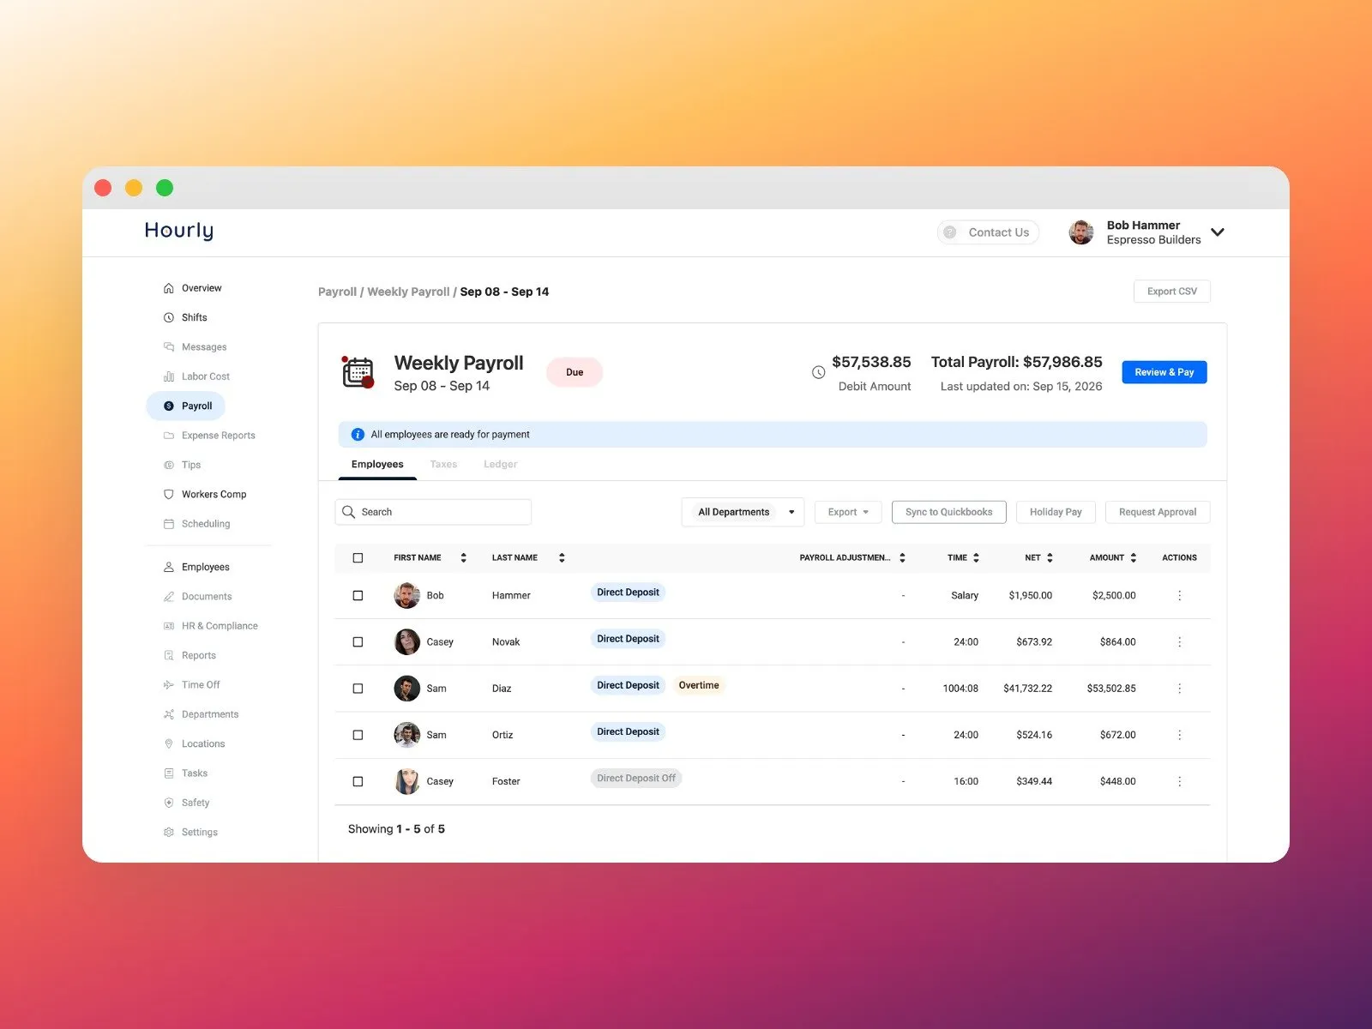1372x1029 pixels.
Task: Select the Sam Ortiz row checkbox
Action: 358,735
